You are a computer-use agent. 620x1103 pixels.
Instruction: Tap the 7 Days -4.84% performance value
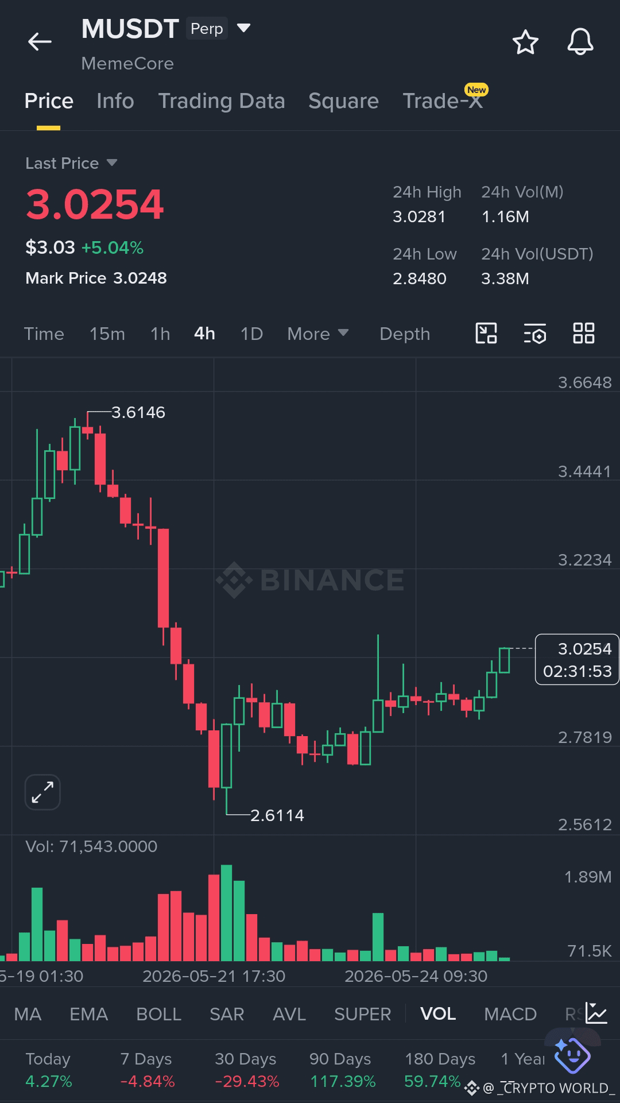click(x=148, y=1081)
